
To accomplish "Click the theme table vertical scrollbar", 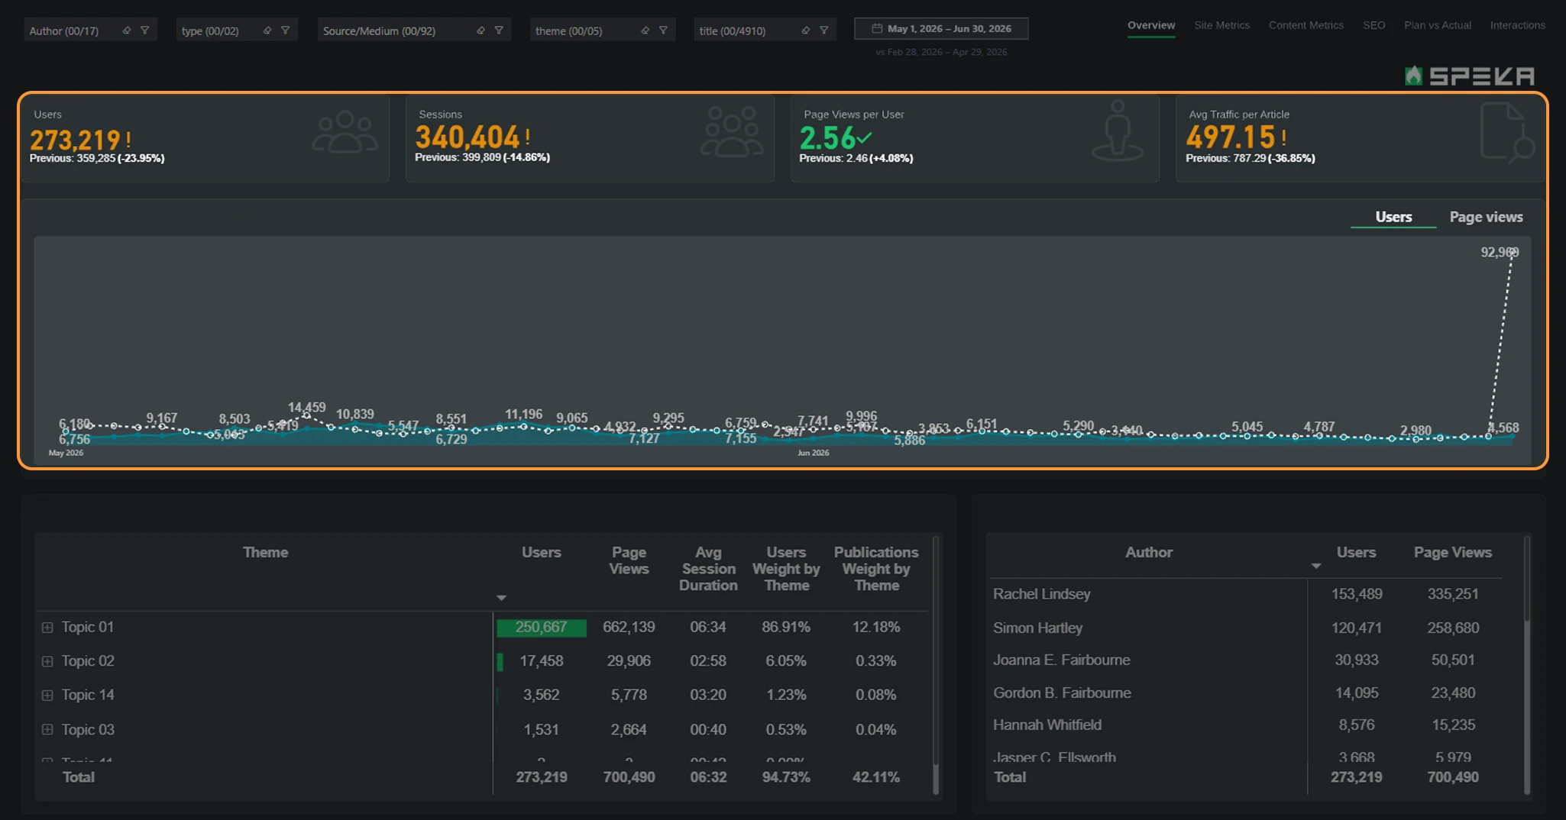I will [936, 664].
